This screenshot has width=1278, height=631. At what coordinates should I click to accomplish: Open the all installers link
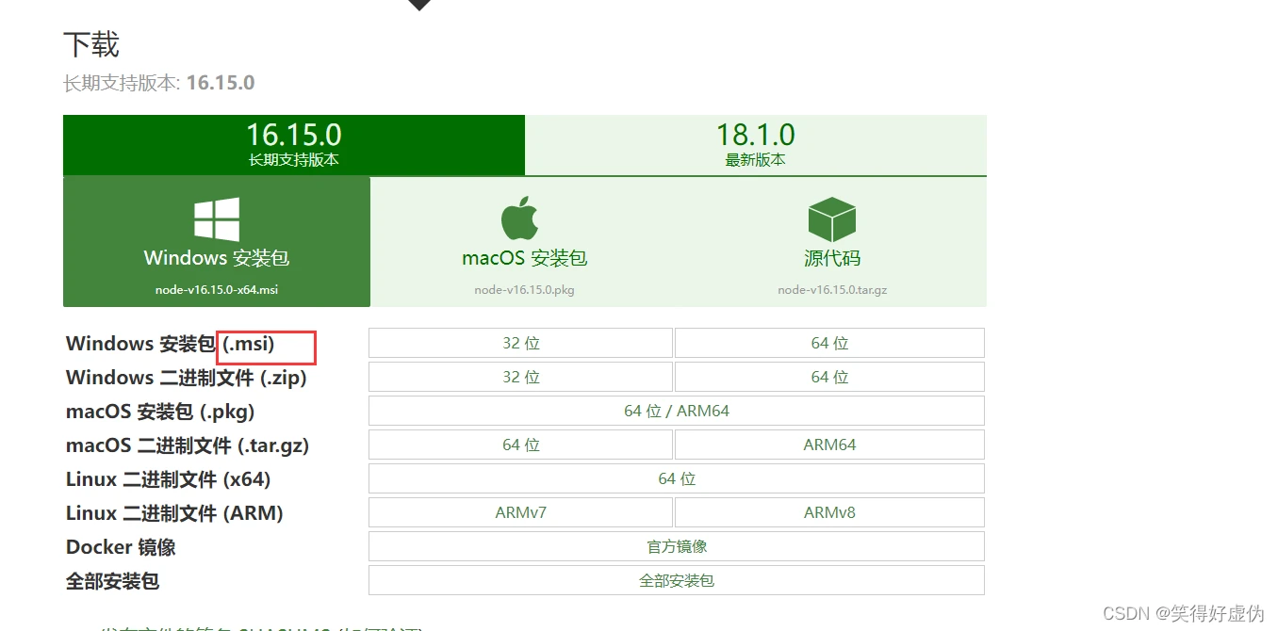click(676, 580)
